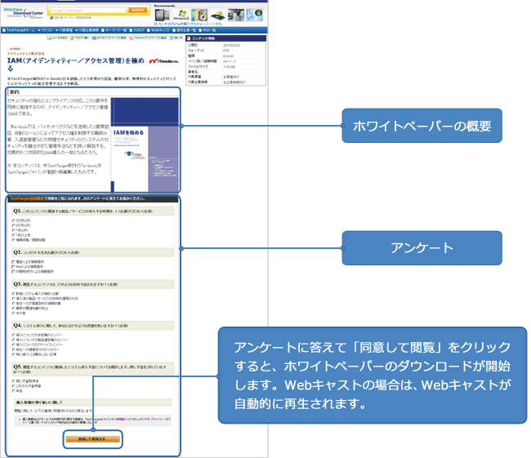Select Q1 option 1年以内
Screen dimensions: 531x458
(14, 230)
